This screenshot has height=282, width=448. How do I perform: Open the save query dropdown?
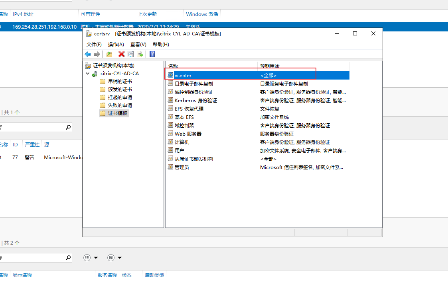coord(114,258)
